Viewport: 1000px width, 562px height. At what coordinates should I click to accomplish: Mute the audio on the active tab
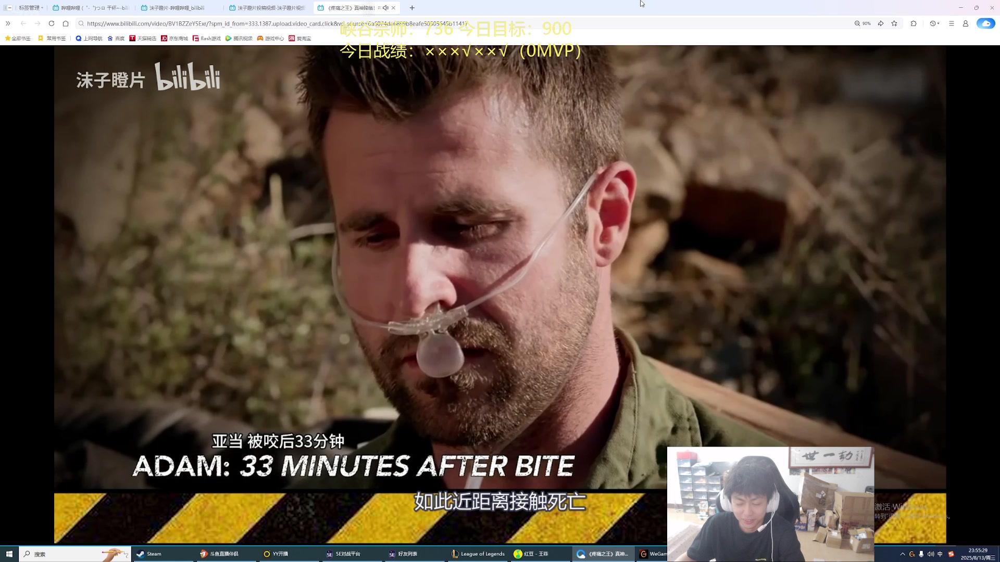[385, 8]
